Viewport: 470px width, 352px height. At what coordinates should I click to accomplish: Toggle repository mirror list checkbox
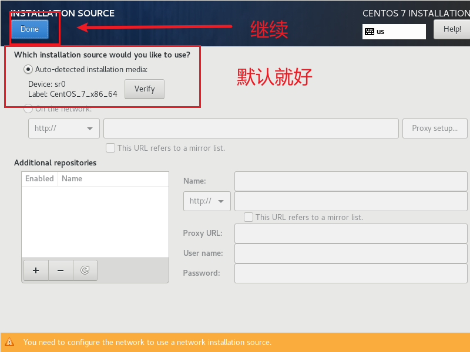point(249,217)
